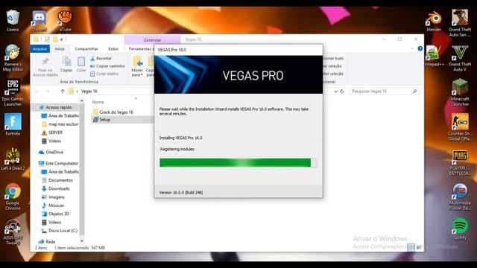477x268 pixels.
Task: Open first Área de Trabalho under Acesso rápido
Action: (x=60, y=116)
